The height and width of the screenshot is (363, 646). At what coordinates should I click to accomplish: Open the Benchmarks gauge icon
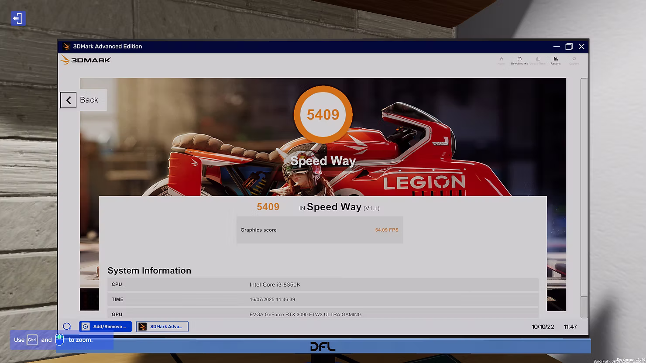point(519,60)
